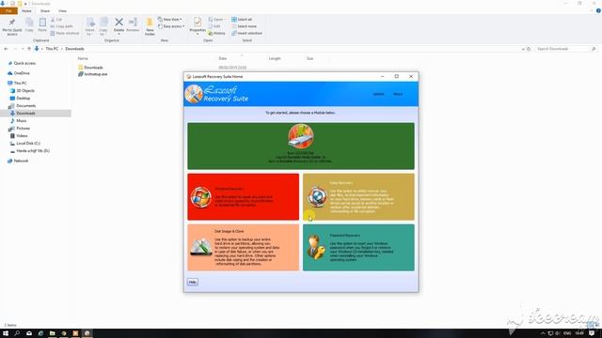602x338 pixels.
Task: Expand the address bar history dropdown
Action: pyautogui.click(x=523, y=49)
